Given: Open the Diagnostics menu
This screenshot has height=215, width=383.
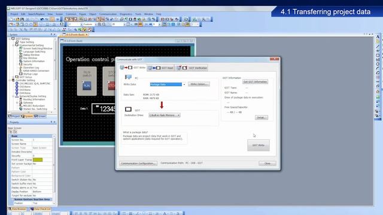Looking at the screenshot, I should [x=126, y=14].
